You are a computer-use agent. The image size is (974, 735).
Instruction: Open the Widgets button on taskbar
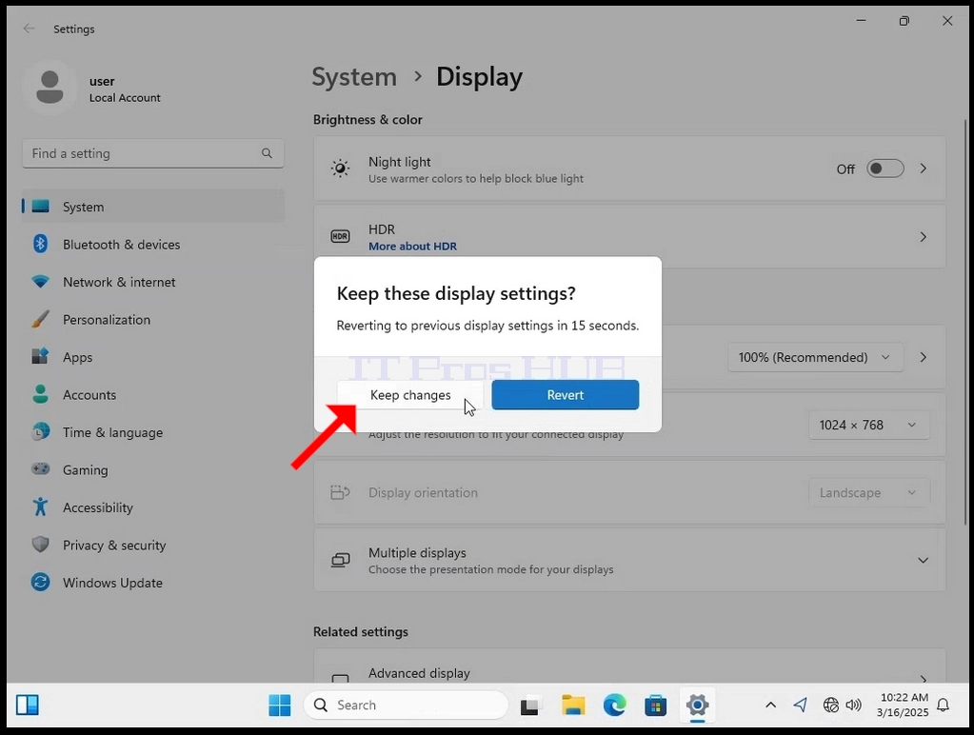(x=28, y=705)
